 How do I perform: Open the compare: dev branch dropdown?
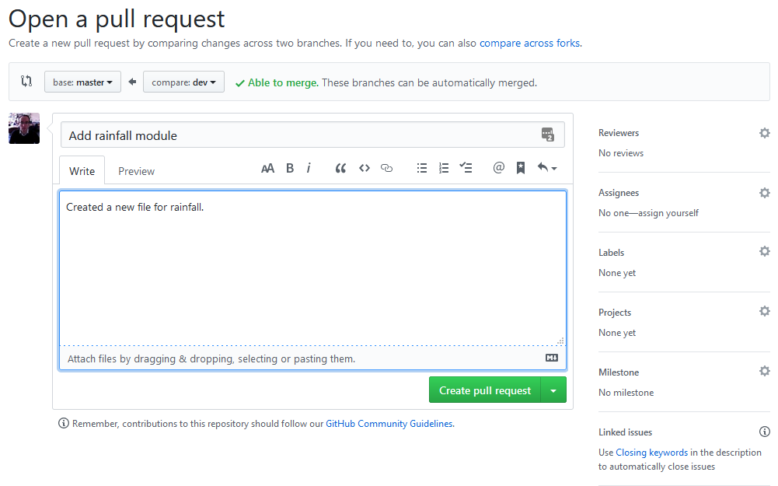click(183, 80)
